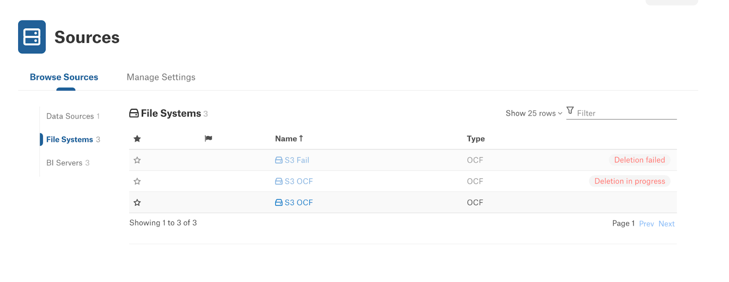Toggle star on the last S3 OCF row

137,202
